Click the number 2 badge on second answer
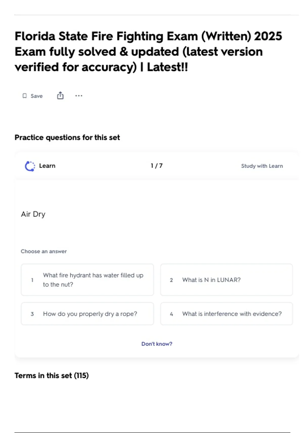 click(x=171, y=280)
